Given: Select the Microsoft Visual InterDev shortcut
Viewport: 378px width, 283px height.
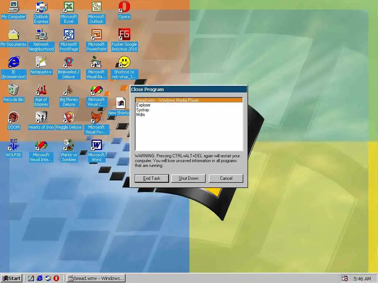Looking at the screenshot, I should 41,151.
